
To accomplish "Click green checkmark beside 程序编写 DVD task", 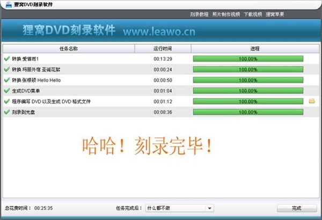I will click(7, 101).
